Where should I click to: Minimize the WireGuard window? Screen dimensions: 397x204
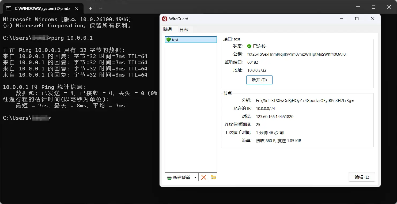click(x=341, y=19)
